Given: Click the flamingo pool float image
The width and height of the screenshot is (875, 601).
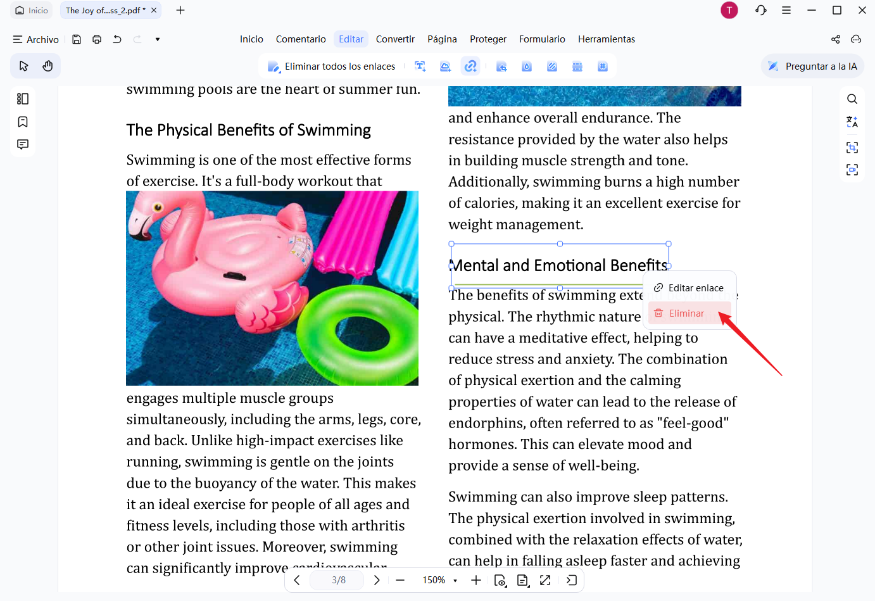Looking at the screenshot, I should (x=272, y=288).
